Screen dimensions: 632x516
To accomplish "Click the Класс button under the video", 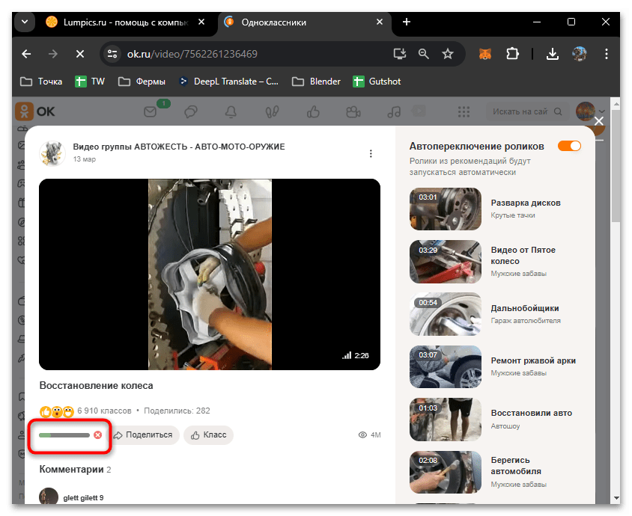I will [207, 434].
